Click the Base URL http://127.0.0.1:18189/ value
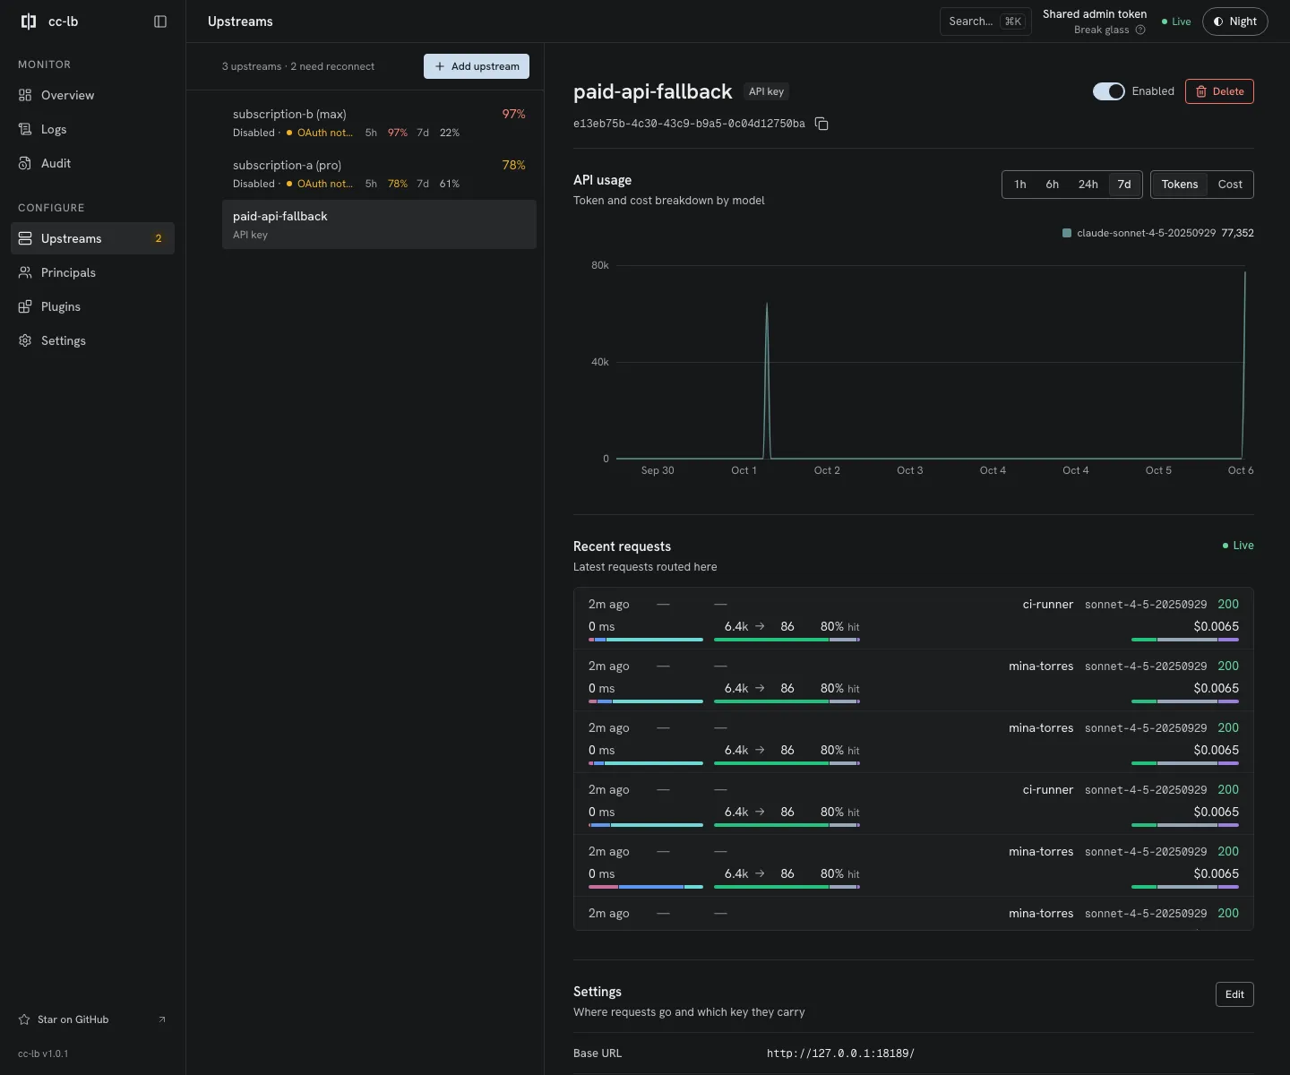 point(840,1053)
